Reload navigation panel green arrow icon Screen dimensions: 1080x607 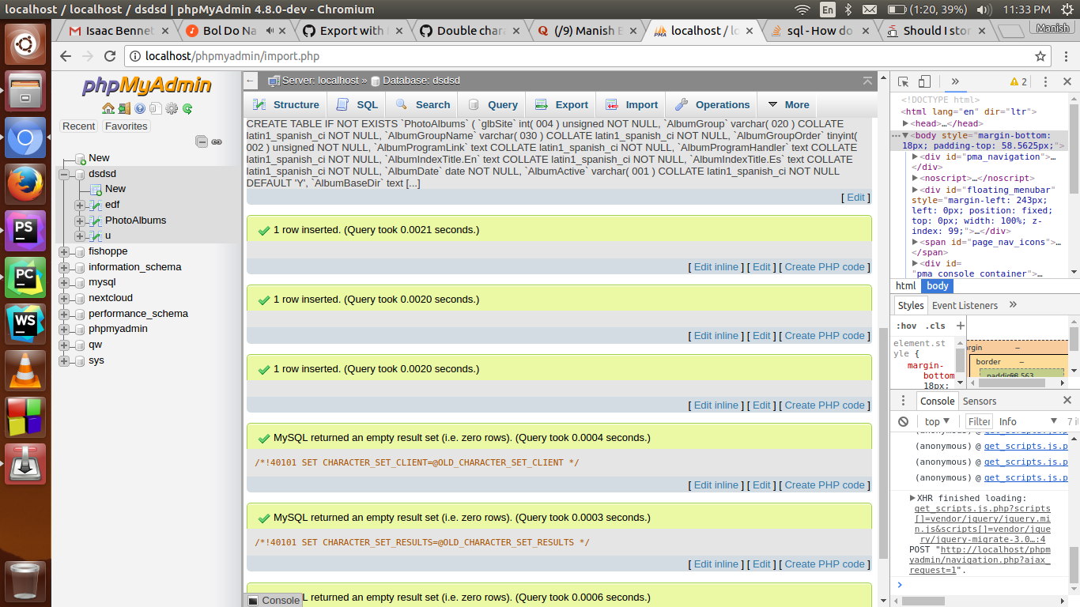pyautogui.click(x=187, y=108)
